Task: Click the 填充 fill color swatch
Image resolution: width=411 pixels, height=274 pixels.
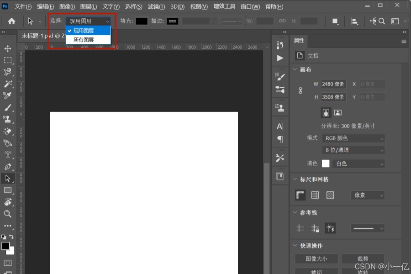Action: click(x=142, y=21)
